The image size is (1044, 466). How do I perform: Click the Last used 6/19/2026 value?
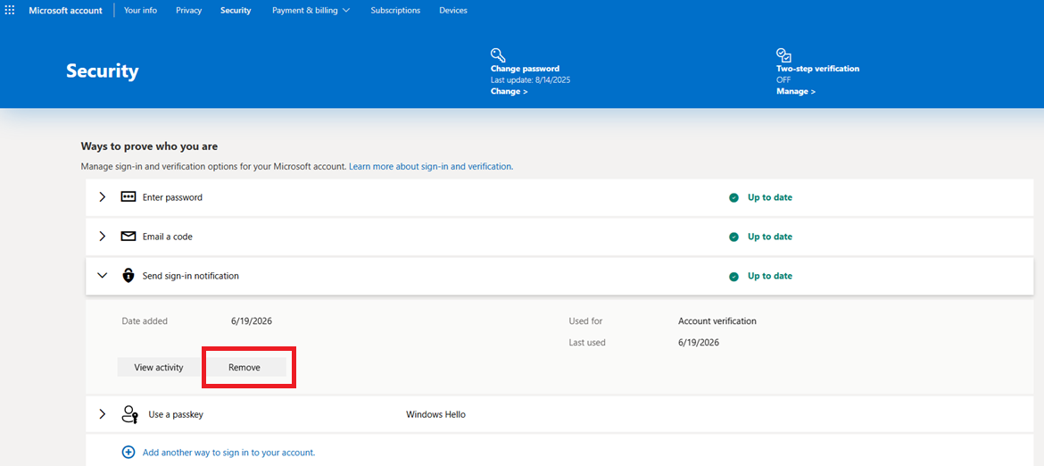[699, 343]
